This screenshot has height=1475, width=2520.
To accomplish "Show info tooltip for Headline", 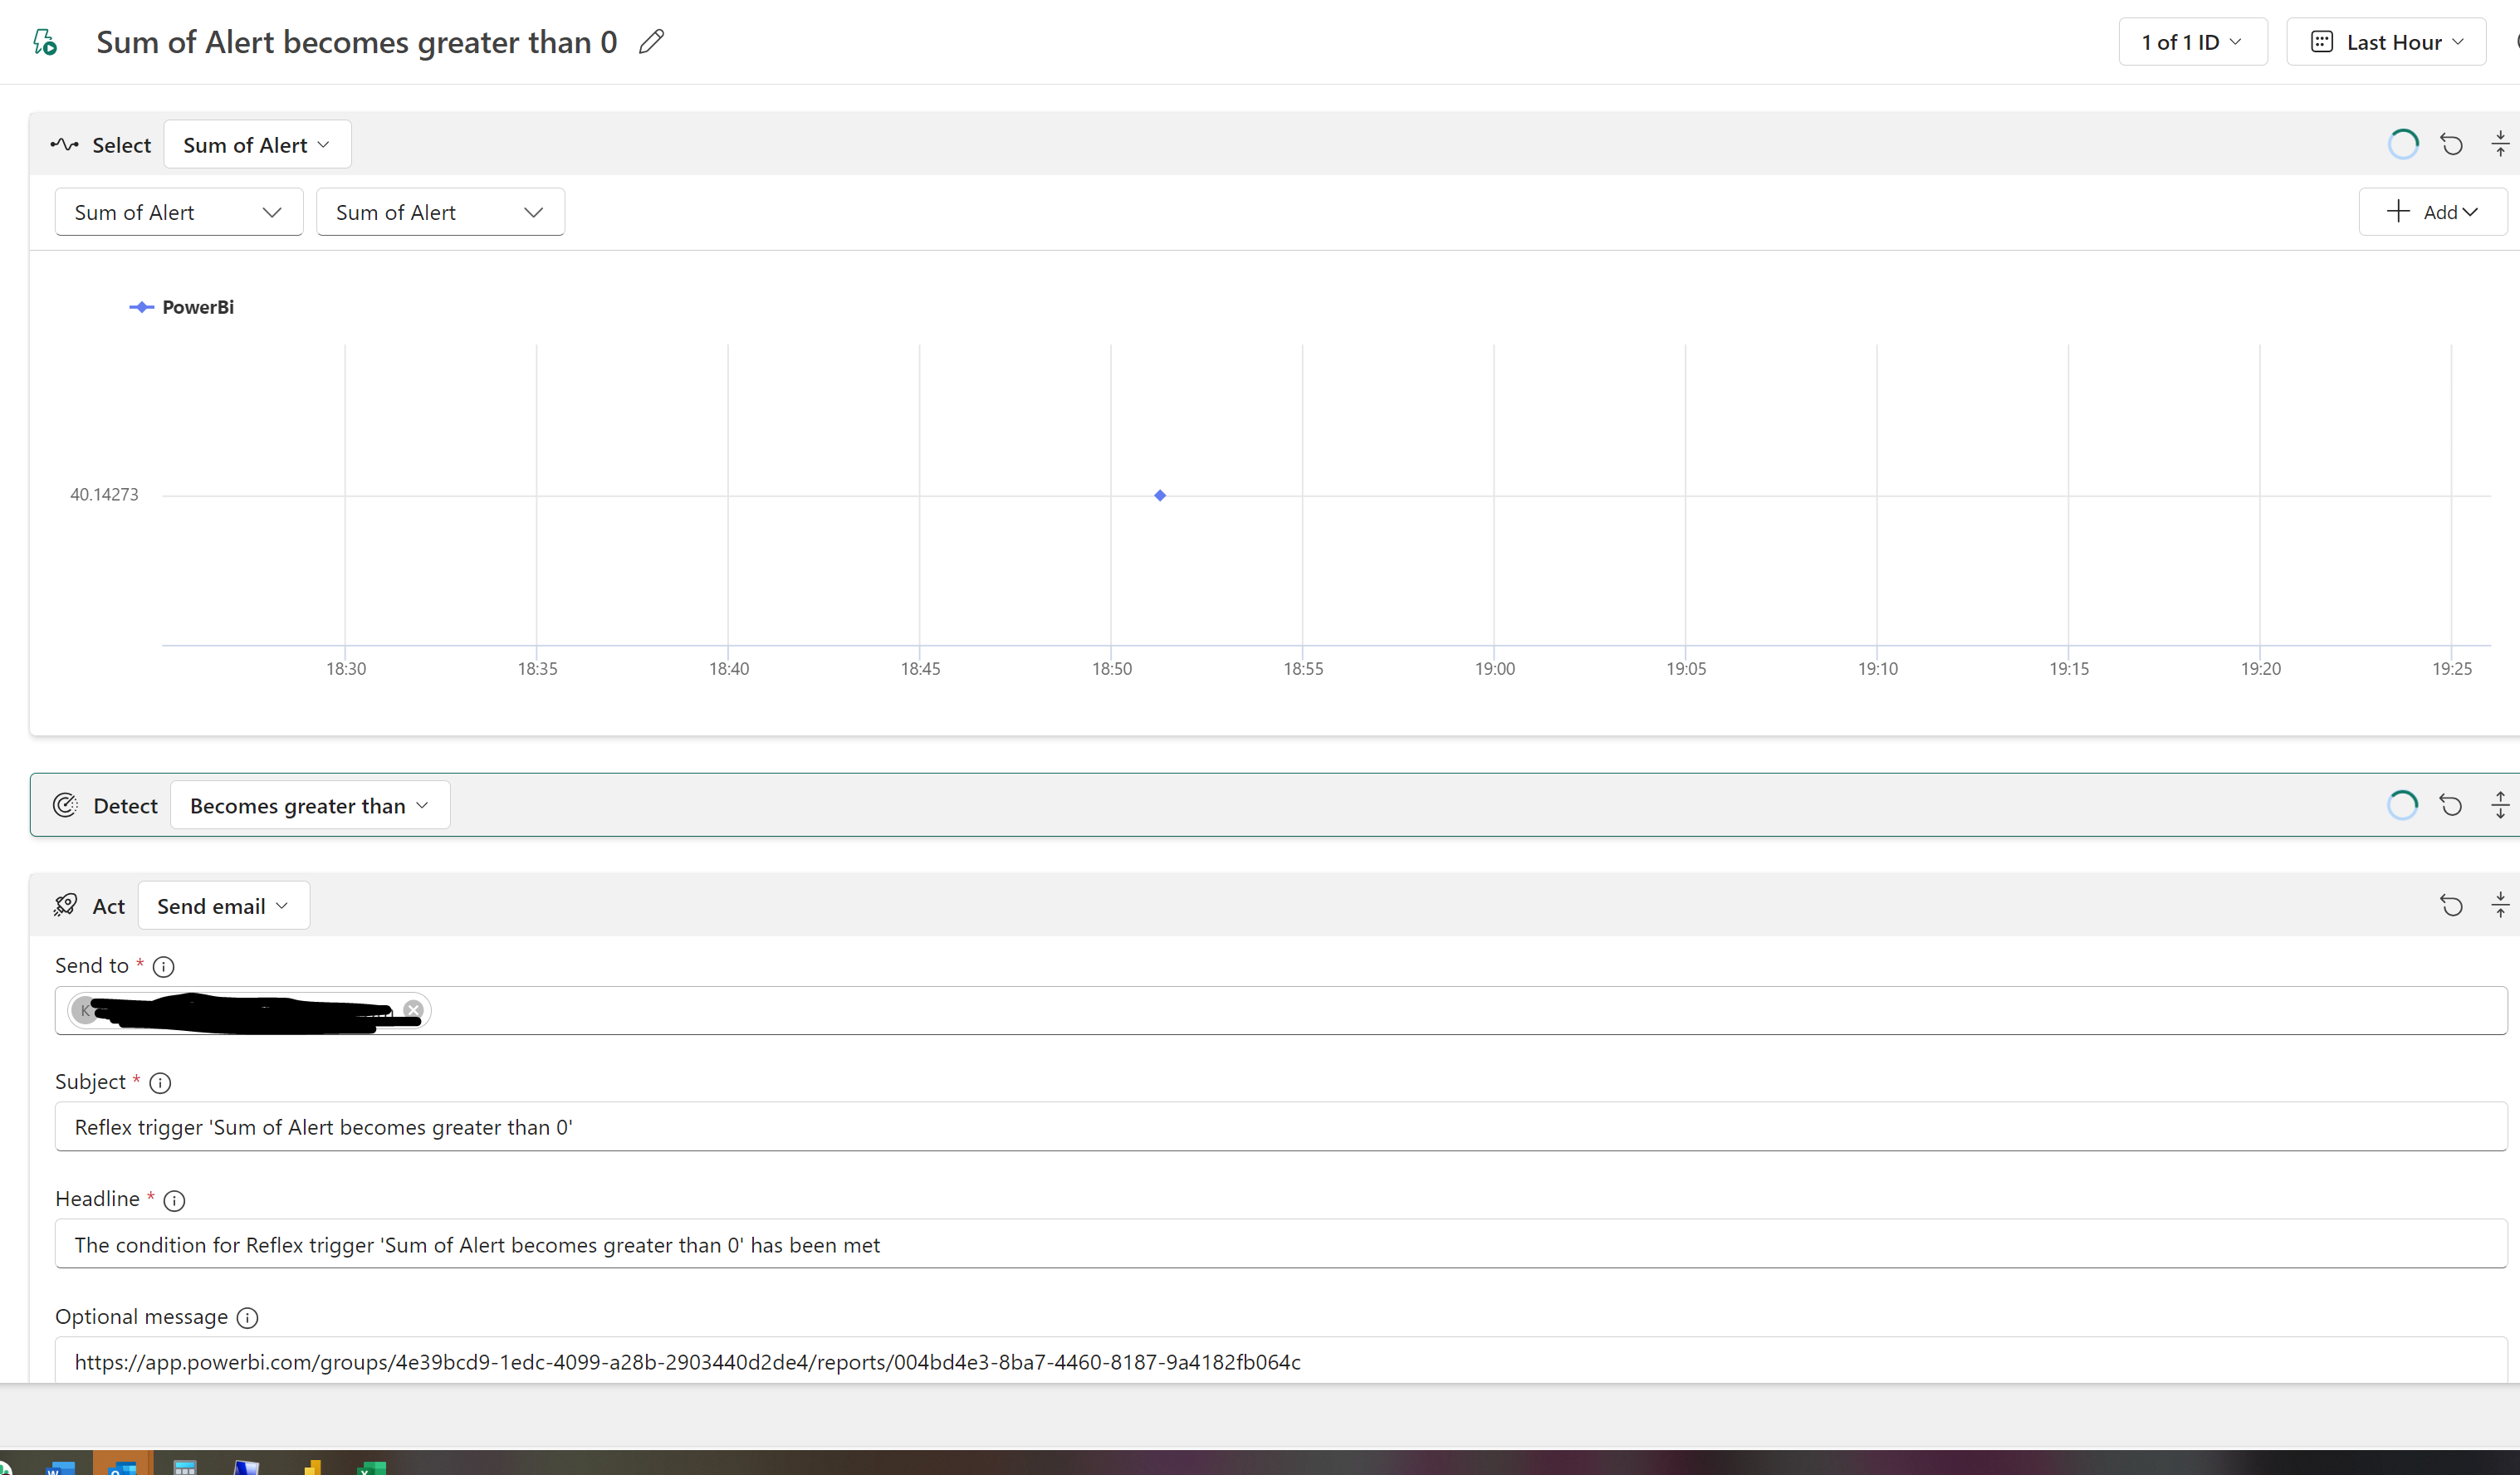I will [x=174, y=1200].
